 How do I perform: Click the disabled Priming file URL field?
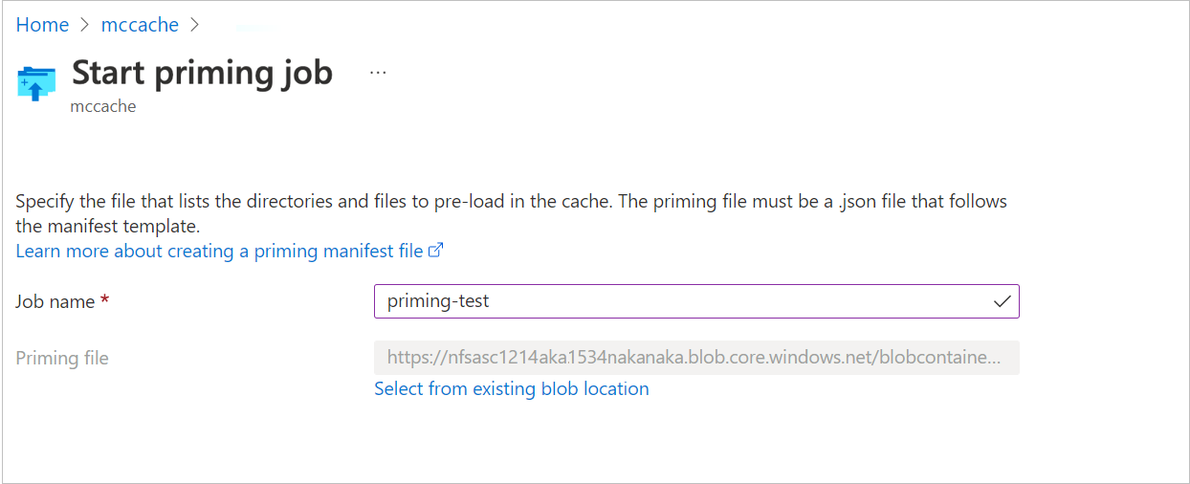695,358
